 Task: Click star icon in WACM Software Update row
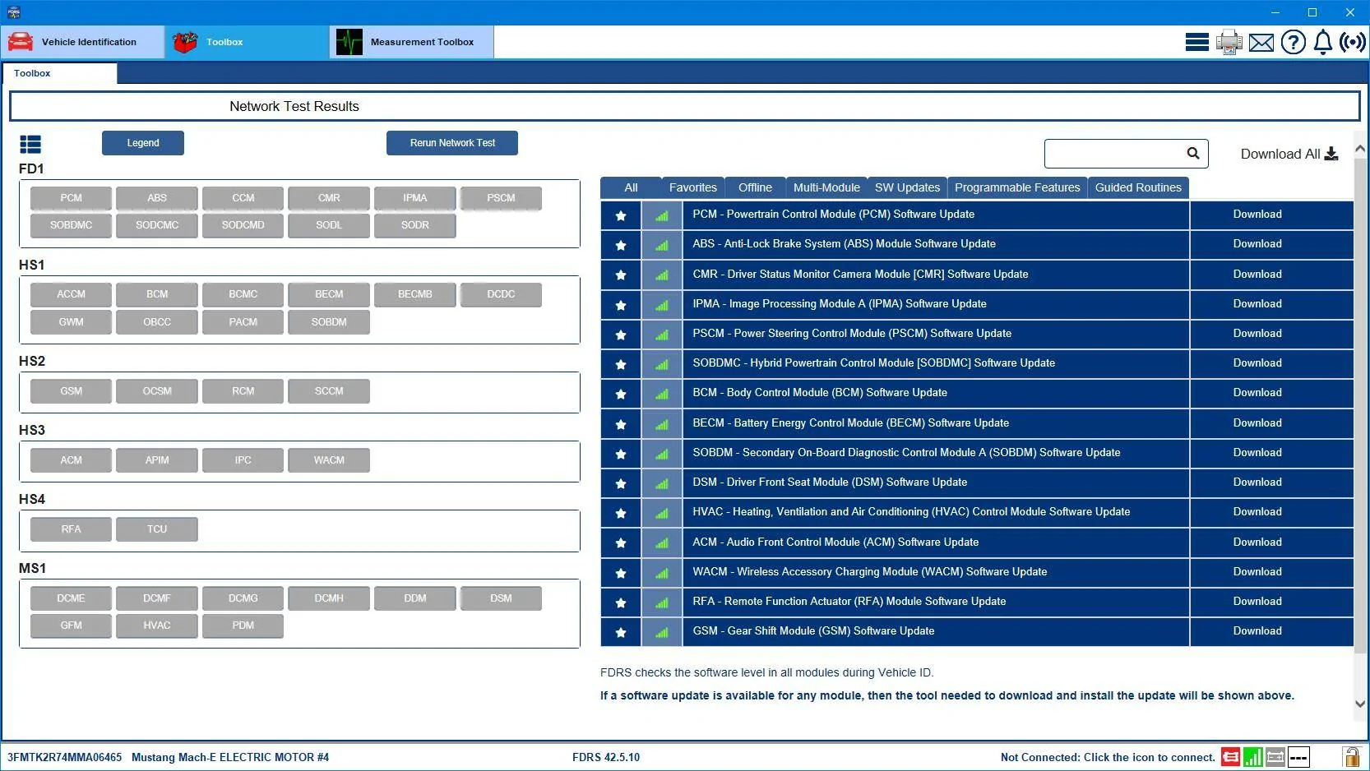[621, 573]
